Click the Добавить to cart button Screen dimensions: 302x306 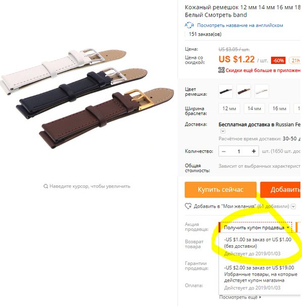(x=280, y=189)
